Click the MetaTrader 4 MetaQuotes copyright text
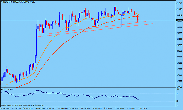 (23, 105)
